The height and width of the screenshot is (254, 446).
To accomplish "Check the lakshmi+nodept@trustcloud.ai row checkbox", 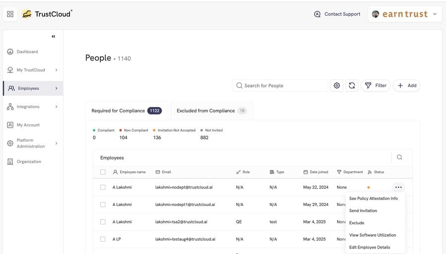I will coord(103,187).
